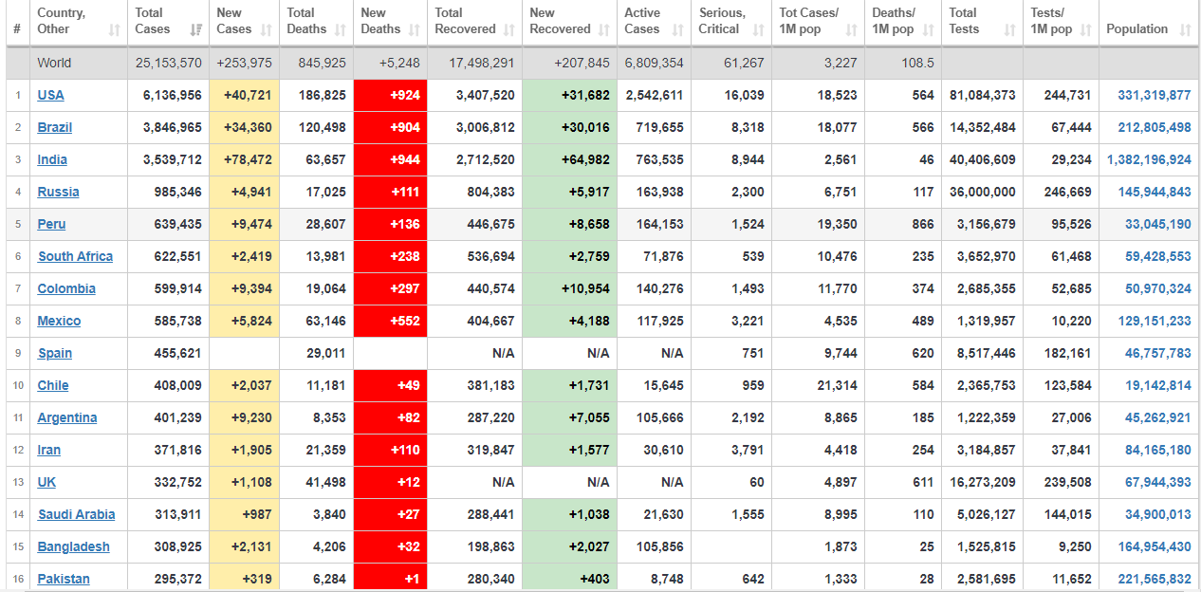This screenshot has height=592, width=1201.
Task: Sort by New Deaths column arrows
Action: coord(415,30)
